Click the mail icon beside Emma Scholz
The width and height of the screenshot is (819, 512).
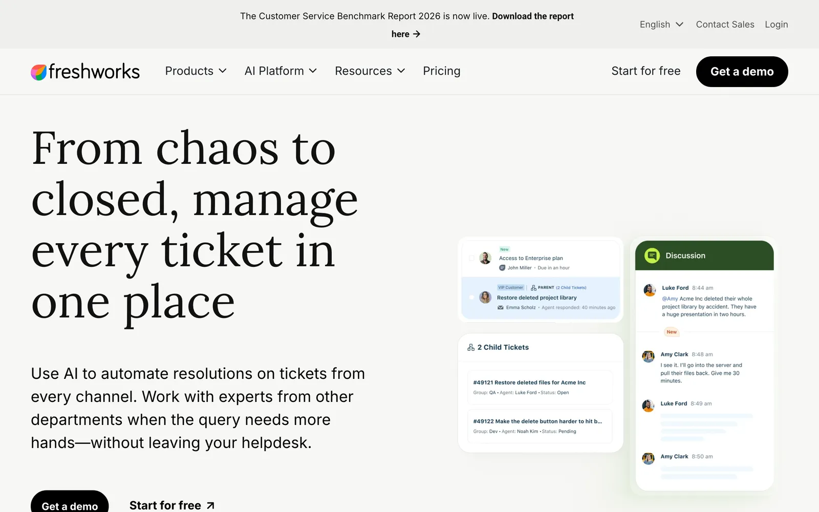pyautogui.click(x=501, y=308)
